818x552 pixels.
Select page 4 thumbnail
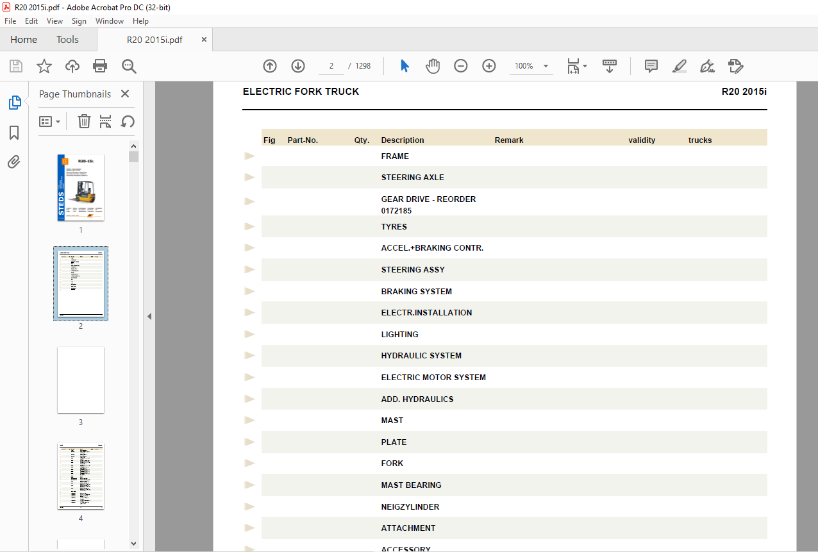(x=81, y=476)
